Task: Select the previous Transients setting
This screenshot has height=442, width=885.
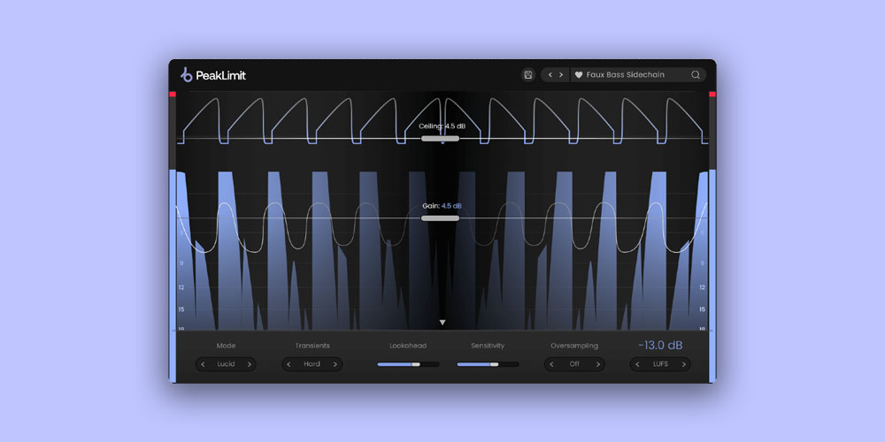Action: tap(289, 364)
